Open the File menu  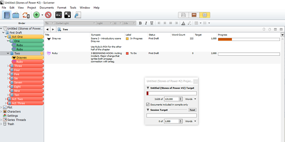[4, 7]
